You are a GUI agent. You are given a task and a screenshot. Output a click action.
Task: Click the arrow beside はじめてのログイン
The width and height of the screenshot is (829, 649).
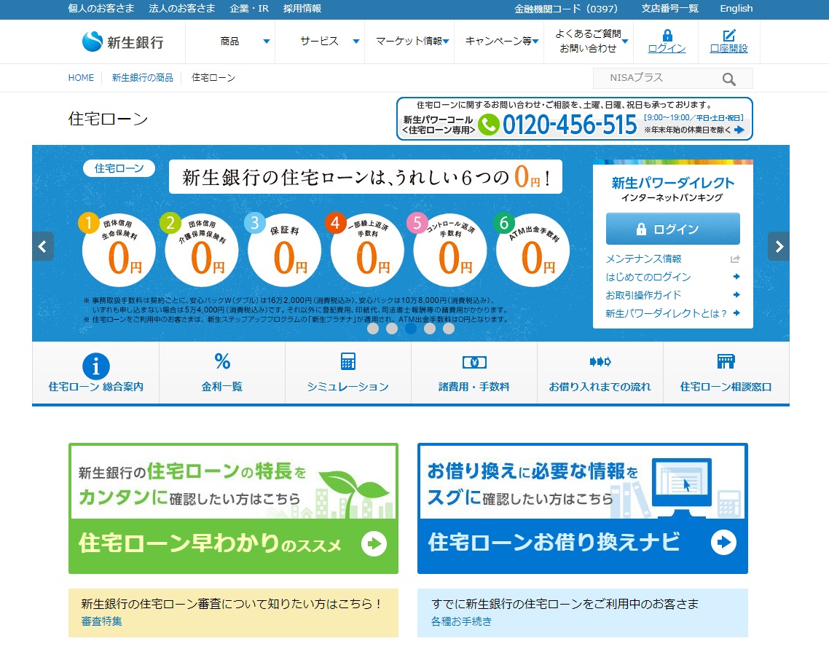(x=736, y=276)
